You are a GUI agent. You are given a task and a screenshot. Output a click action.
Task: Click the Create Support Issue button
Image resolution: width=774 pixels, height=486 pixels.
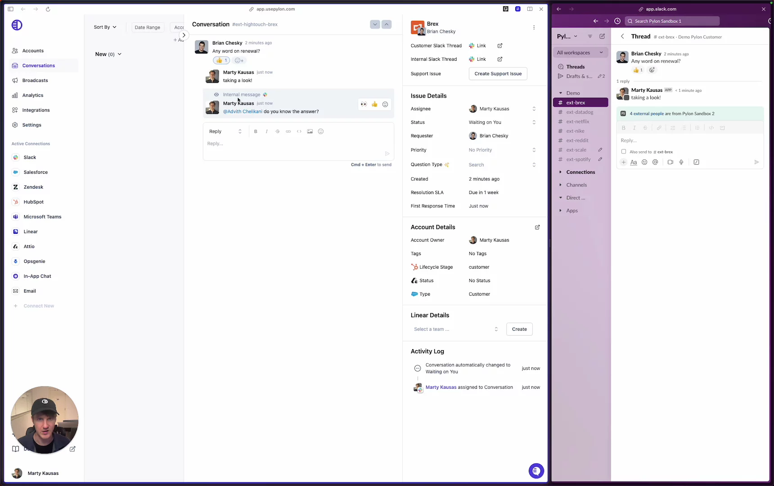(x=498, y=74)
